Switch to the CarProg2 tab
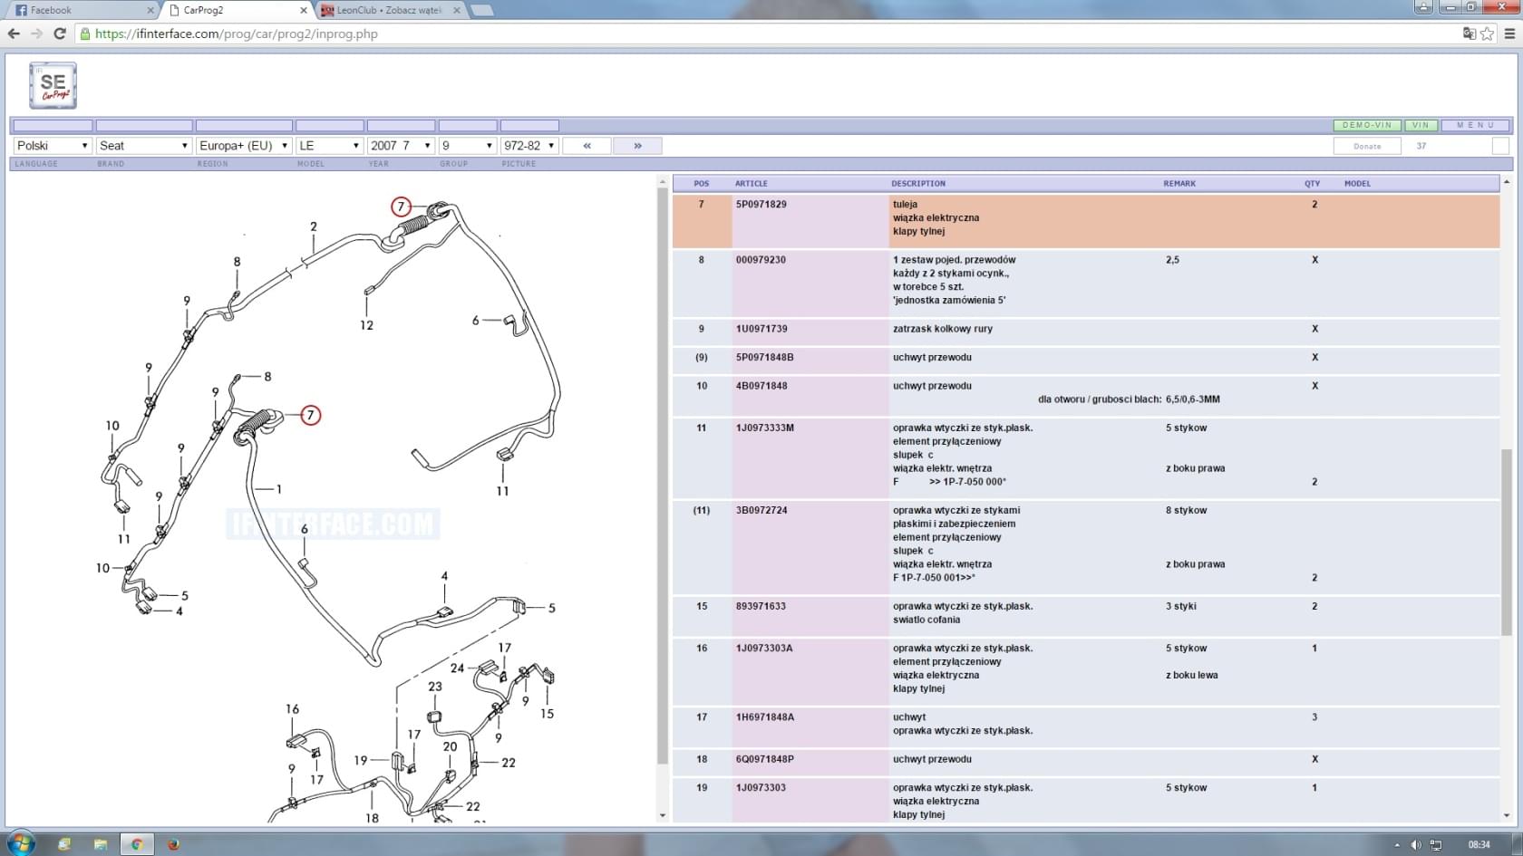This screenshot has width=1523, height=856. tap(238, 10)
